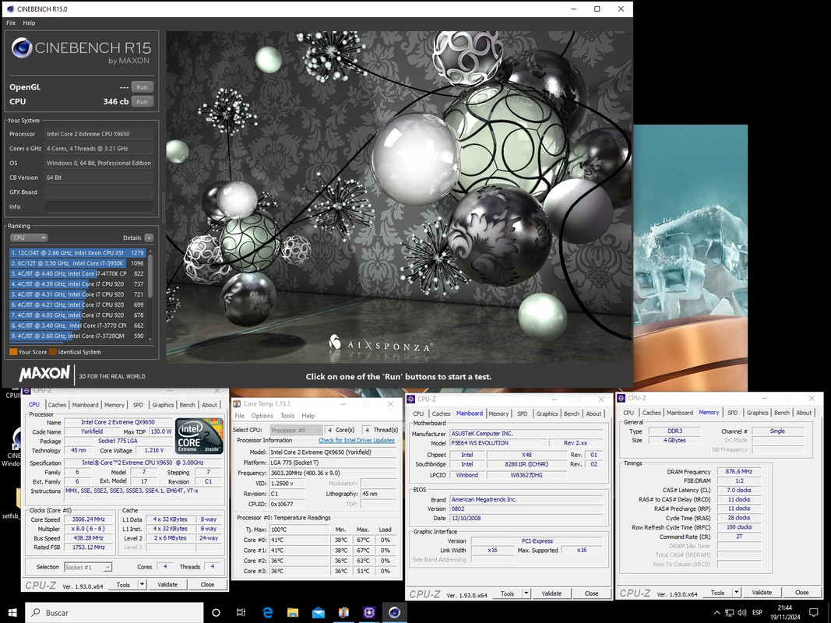Show hidden system tray icons
The image size is (831, 623).
pyautogui.click(x=718, y=612)
